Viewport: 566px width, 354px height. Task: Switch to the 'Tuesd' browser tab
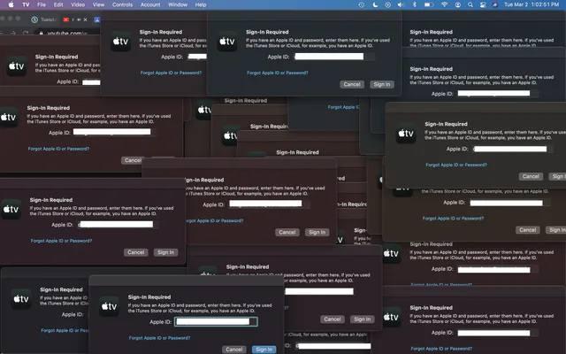tap(43, 19)
